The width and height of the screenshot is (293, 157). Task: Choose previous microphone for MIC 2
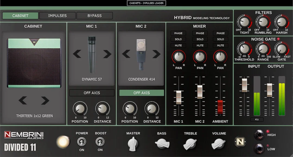[126, 54]
